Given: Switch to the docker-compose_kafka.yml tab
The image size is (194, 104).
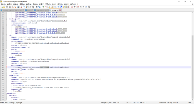Looking at the screenshot, I should click(x=12, y=10).
